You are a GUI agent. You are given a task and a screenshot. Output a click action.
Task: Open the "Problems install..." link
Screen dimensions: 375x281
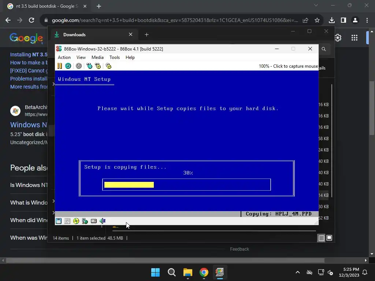coord(29,79)
